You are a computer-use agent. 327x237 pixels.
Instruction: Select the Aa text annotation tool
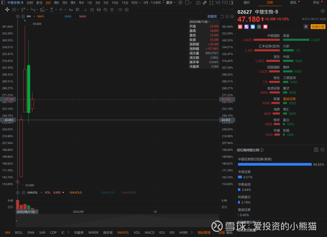[x=71, y=10]
